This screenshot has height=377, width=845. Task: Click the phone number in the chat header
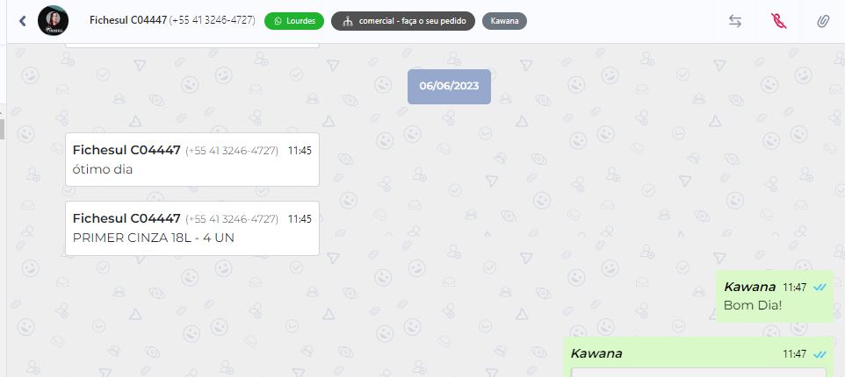pyautogui.click(x=213, y=20)
